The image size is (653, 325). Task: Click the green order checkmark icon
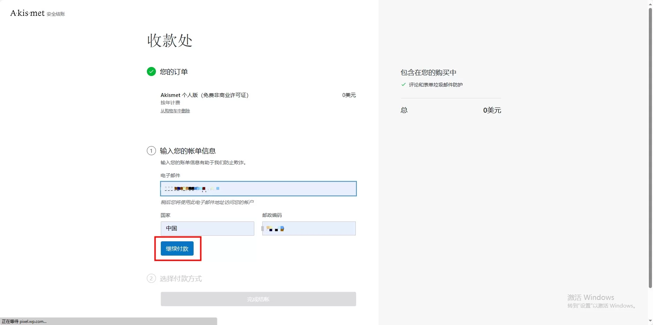[x=151, y=71]
